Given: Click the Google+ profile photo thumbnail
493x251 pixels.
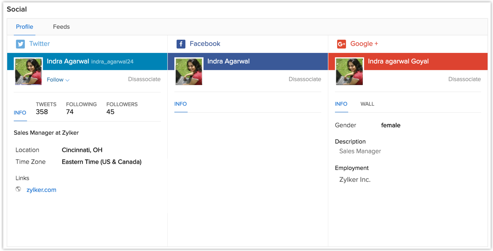Looking at the screenshot, I should click(349, 71).
